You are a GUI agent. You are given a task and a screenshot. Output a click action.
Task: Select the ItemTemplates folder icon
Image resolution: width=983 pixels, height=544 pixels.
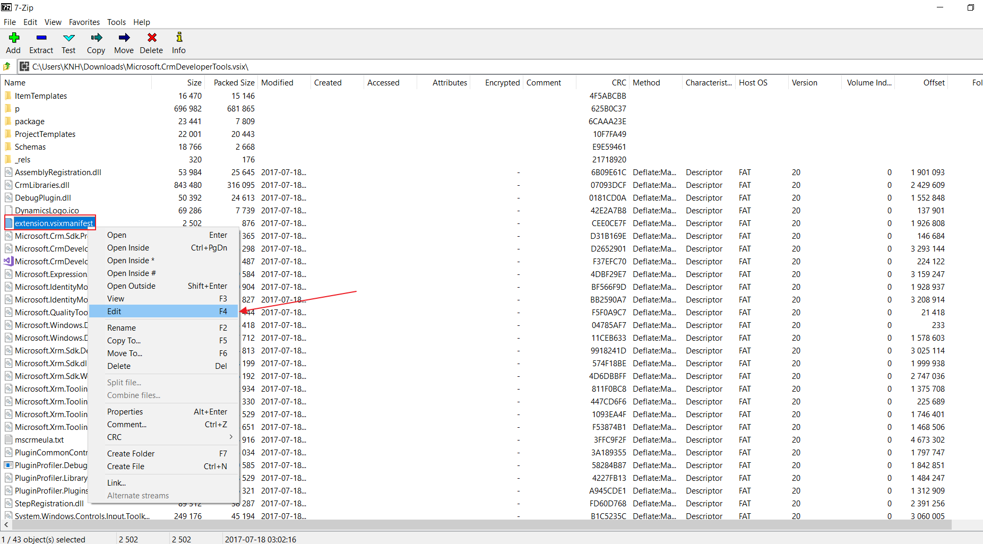point(8,96)
